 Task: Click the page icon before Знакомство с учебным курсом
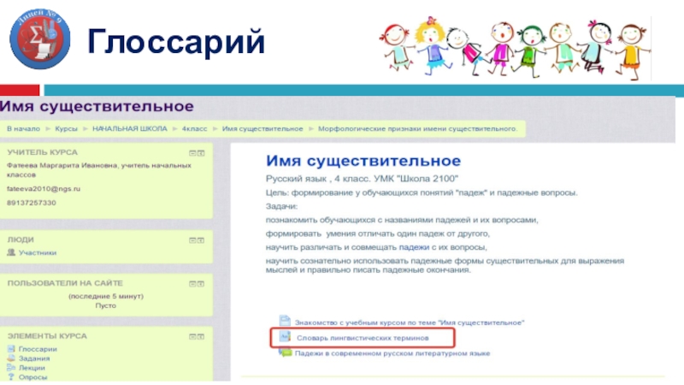coord(285,321)
